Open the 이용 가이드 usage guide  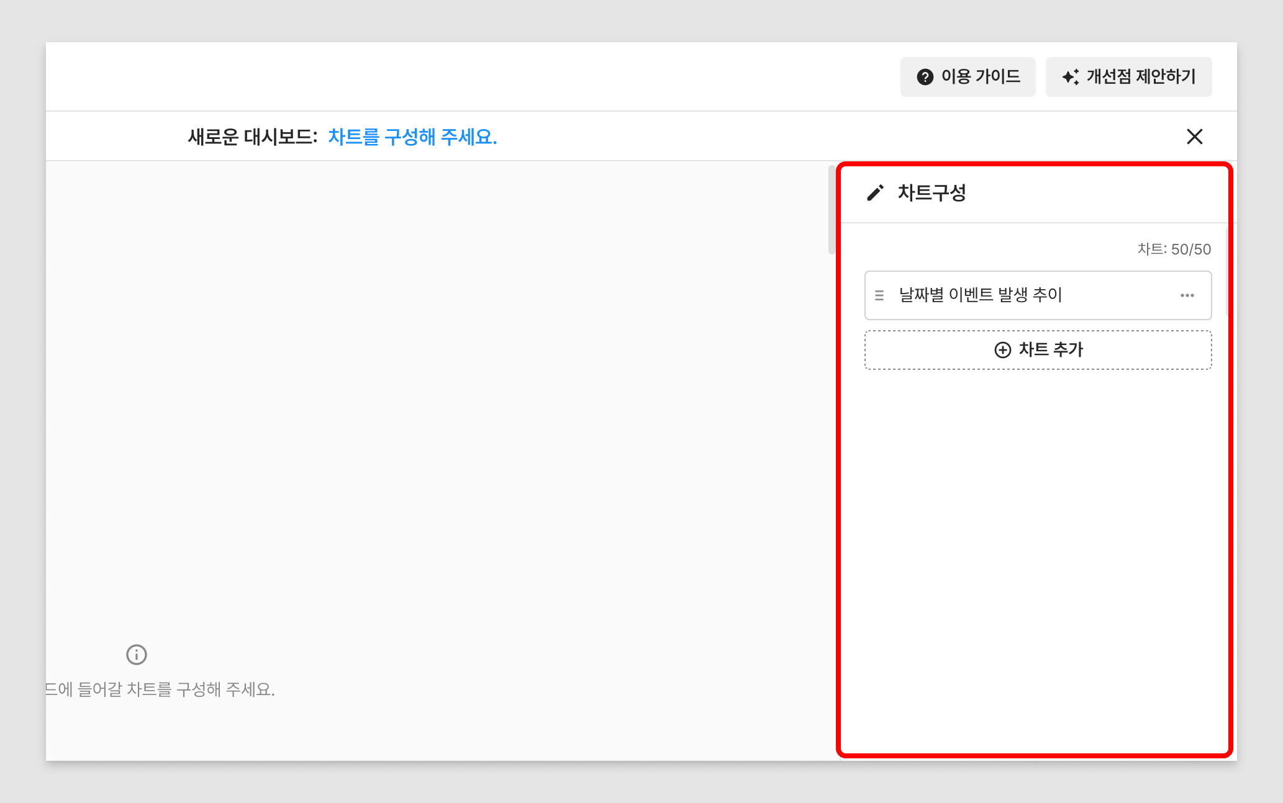980,77
